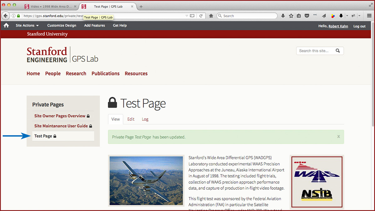Screen dimensions: 375x211
Task: Open Site Owner Pages Overview link
Action: (60, 116)
